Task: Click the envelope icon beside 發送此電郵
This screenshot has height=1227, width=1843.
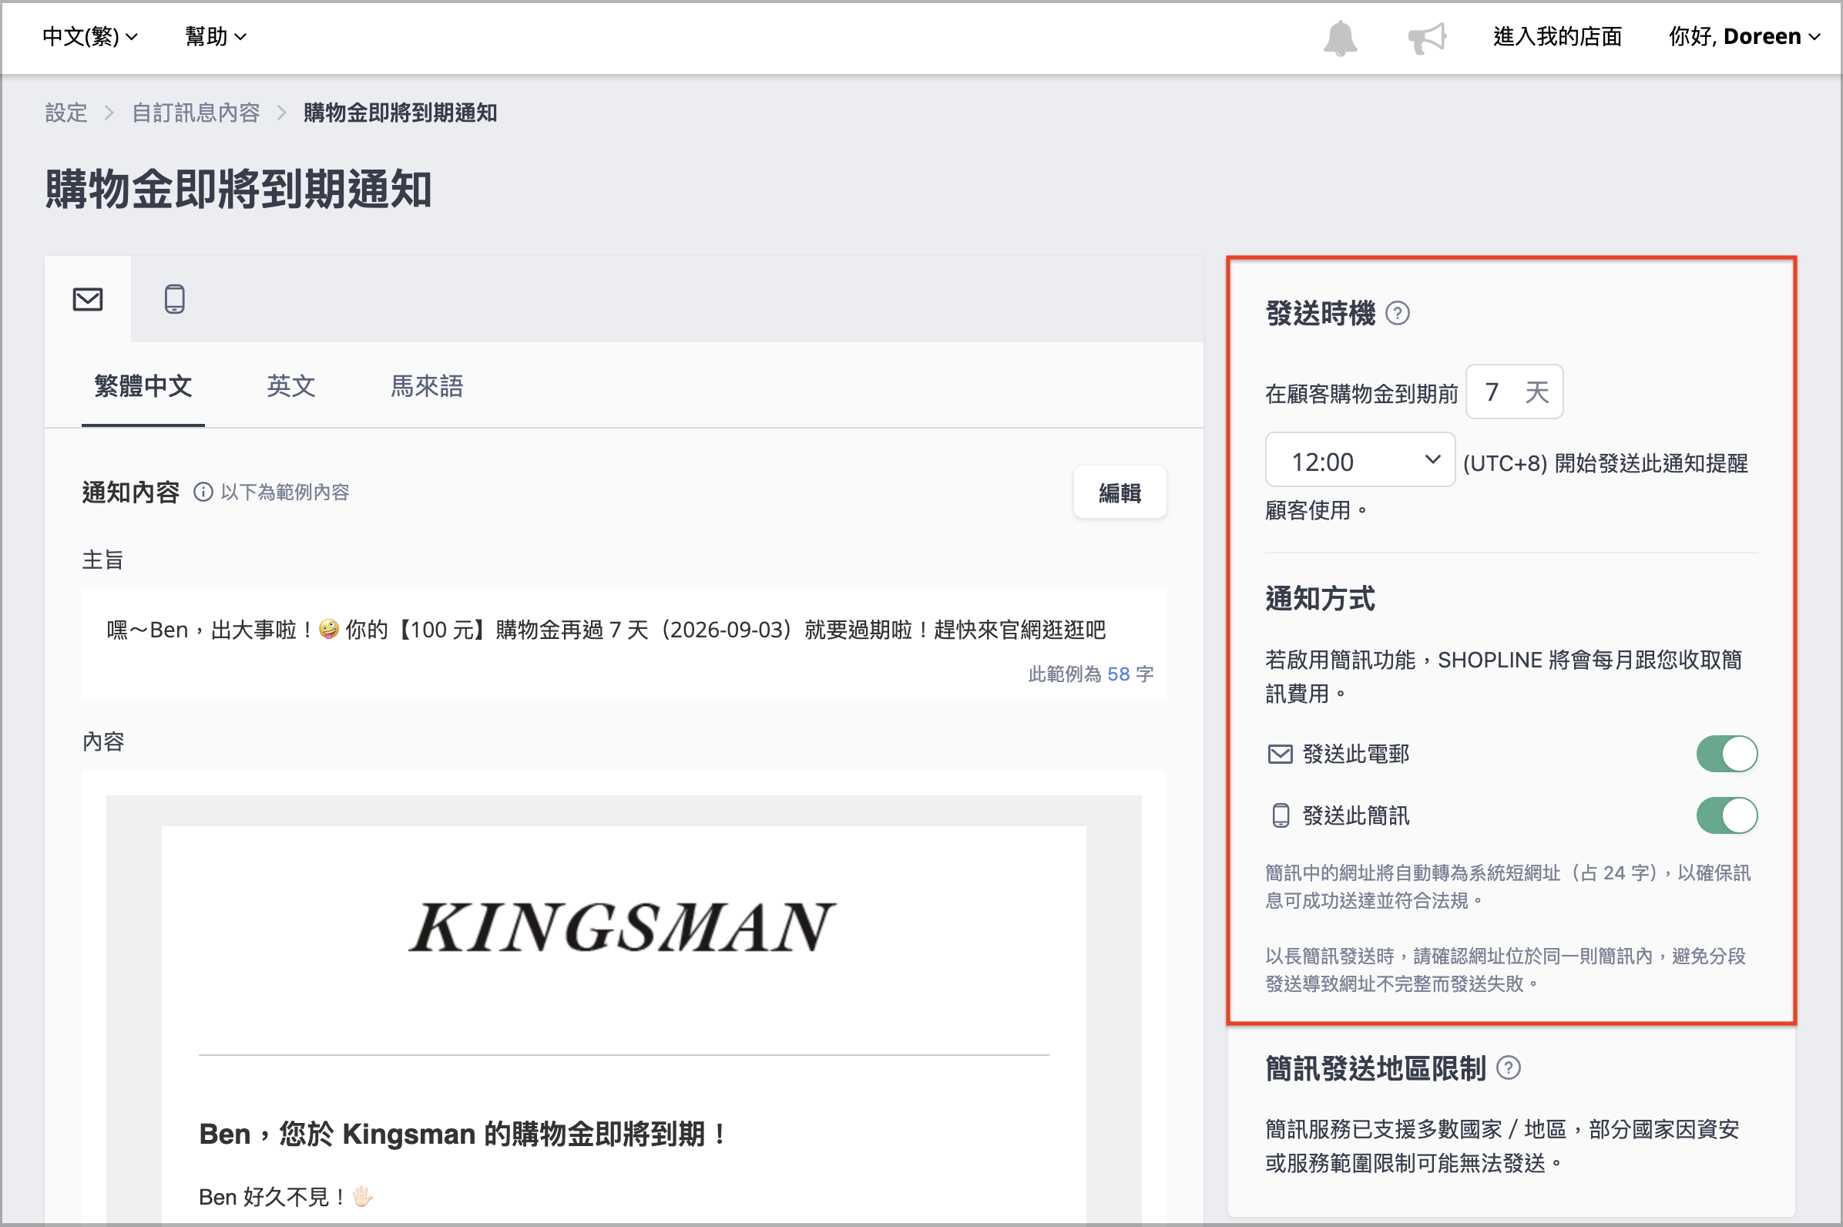Action: click(x=1281, y=755)
